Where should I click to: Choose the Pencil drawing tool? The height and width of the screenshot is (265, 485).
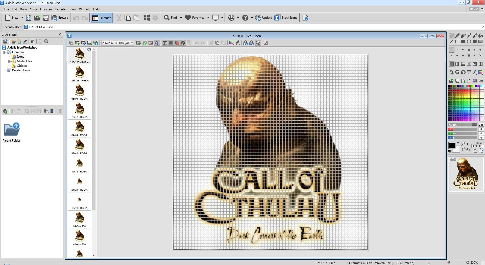pos(469,36)
